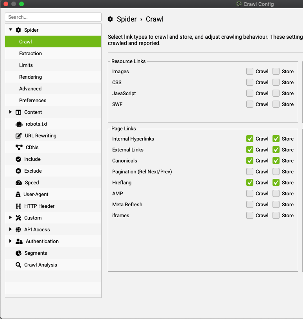The image size is (303, 319).
Task: Click the Crawl Analysis magnifier icon
Action: [x=18, y=265]
